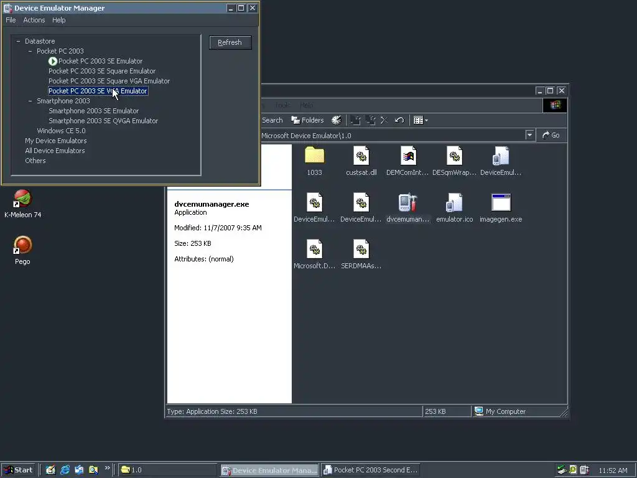Click the Delete toolbar icon in Explorer

pos(384,120)
